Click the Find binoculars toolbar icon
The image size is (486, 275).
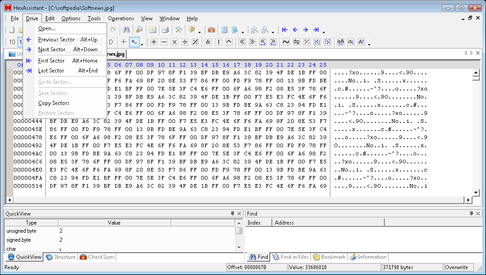[126, 30]
